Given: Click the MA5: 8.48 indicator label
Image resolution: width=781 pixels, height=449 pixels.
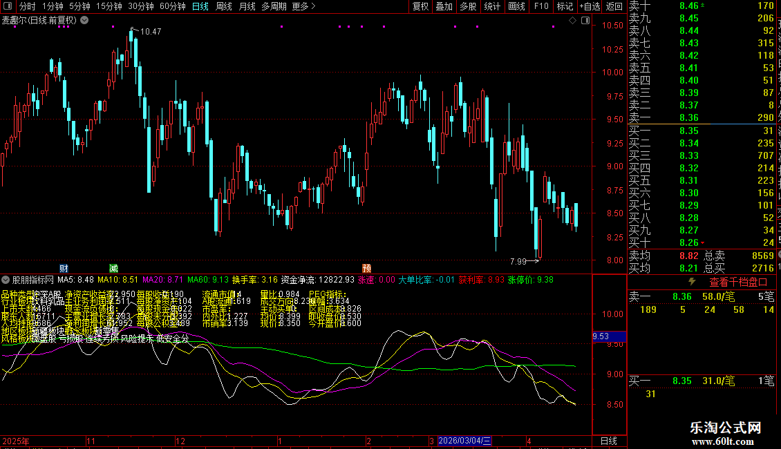Looking at the screenshot, I should point(76,280).
